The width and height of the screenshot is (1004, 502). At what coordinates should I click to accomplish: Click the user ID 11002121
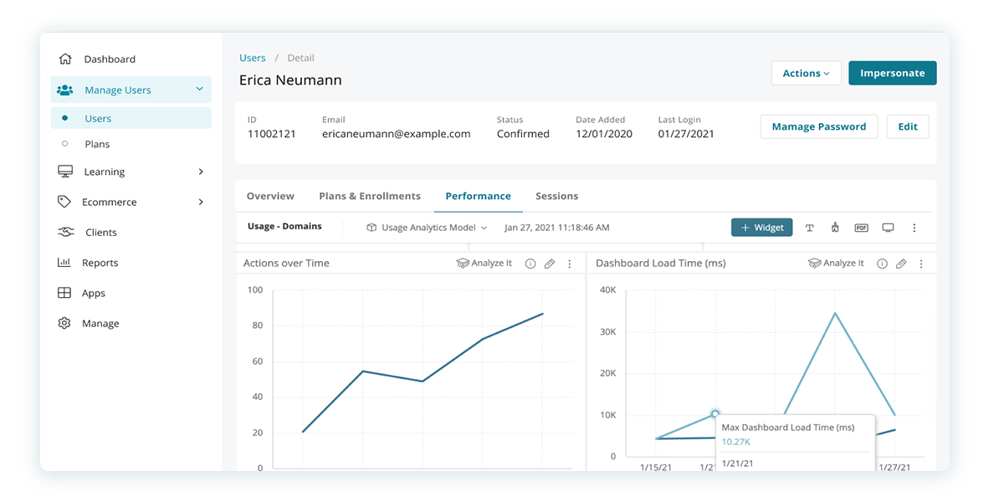point(272,134)
